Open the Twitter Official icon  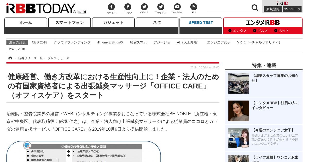tap(144, 7)
